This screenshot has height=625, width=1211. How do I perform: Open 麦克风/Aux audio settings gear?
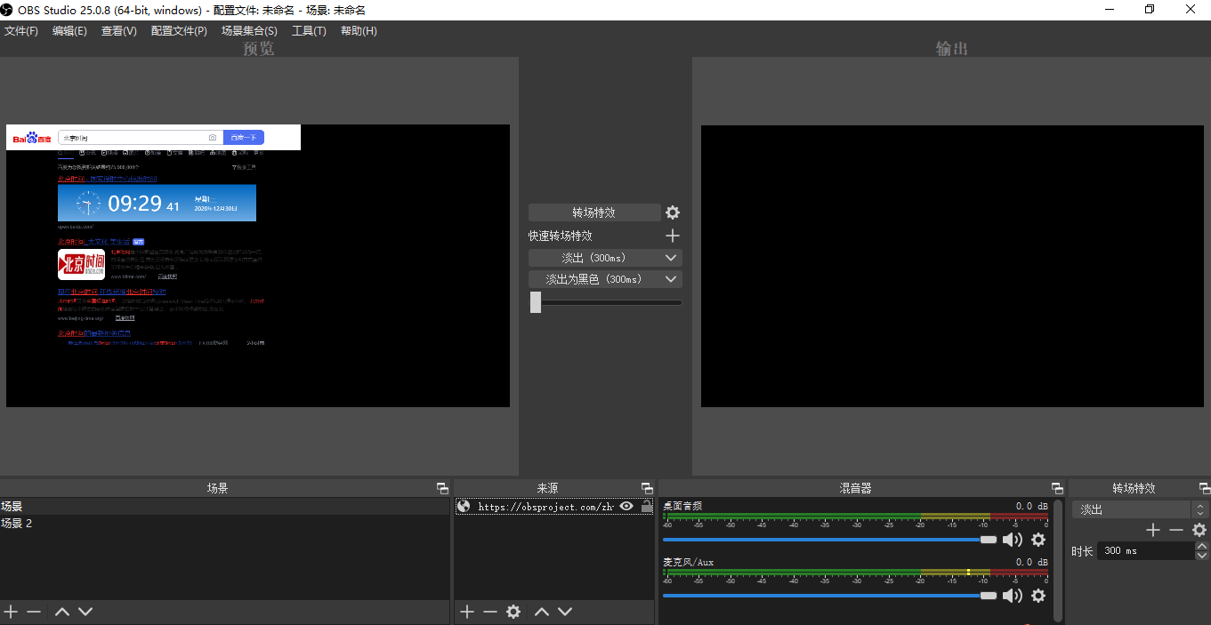1038,596
